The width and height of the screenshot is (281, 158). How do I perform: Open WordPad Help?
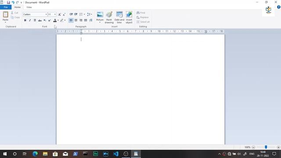[278, 7]
